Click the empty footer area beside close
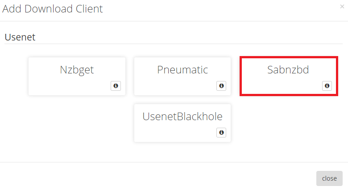Screen dimensions: 348x190 pos(156,178)
